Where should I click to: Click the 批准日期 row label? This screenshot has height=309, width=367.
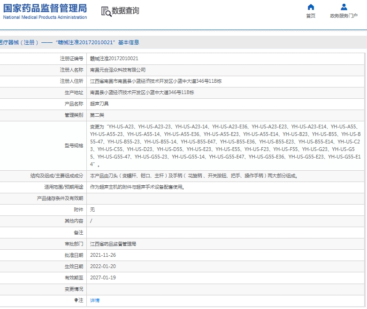pyautogui.click(x=74, y=255)
